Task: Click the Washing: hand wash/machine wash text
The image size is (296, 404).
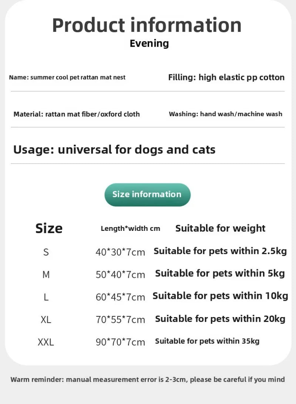Action: [x=225, y=114]
